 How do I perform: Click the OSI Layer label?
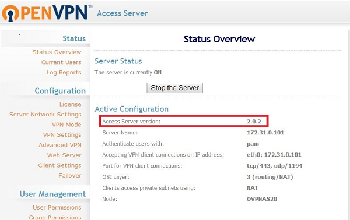[116, 177]
